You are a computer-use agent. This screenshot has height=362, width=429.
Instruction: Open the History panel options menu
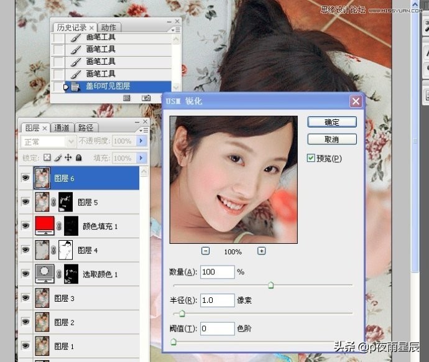pyautogui.click(x=176, y=30)
